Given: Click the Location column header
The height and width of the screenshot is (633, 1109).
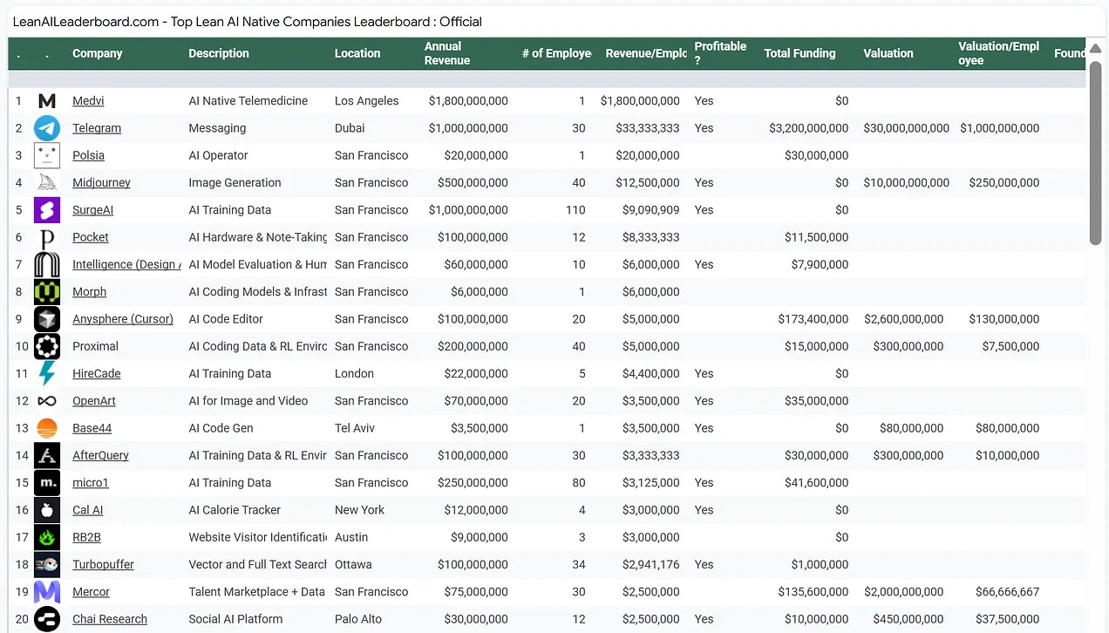Looking at the screenshot, I should click(357, 53).
